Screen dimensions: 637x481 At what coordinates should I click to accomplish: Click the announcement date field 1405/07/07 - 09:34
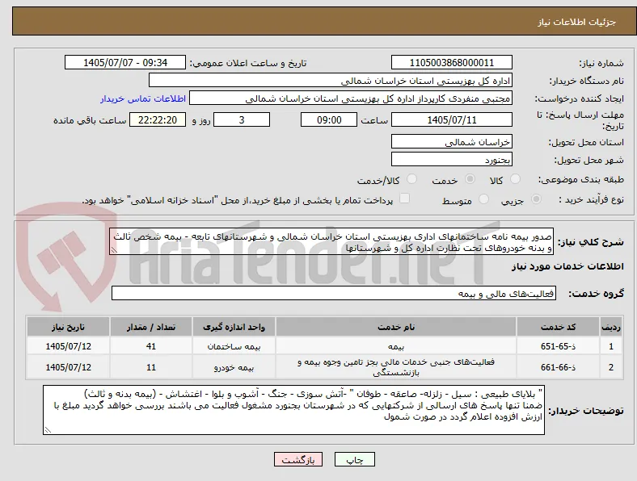[x=125, y=62]
